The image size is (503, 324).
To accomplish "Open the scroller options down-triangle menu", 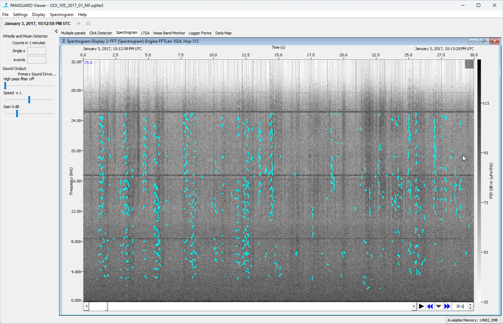I will coord(438,306).
